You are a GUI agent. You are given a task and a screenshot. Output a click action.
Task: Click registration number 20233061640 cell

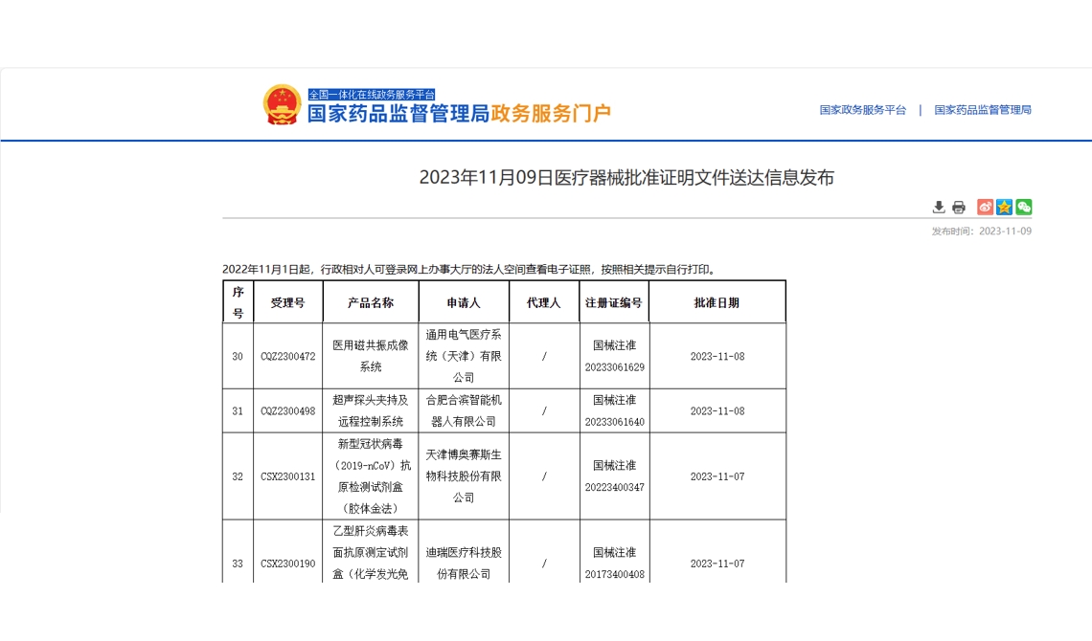coord(614,421)
